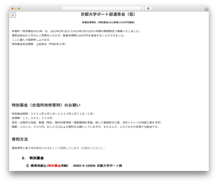
Task: Close the browser window with red button
Action: [x=13, y=9]
